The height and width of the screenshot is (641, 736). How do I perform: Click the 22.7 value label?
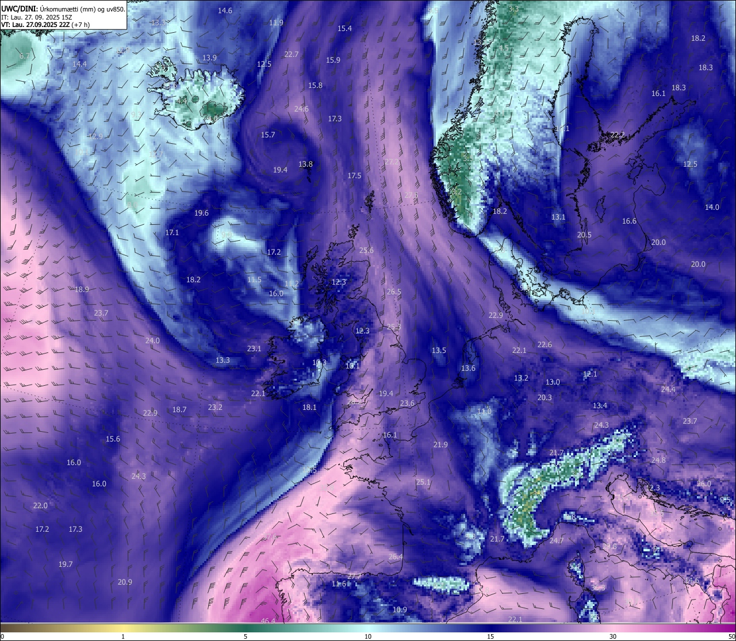click(292, 55)
